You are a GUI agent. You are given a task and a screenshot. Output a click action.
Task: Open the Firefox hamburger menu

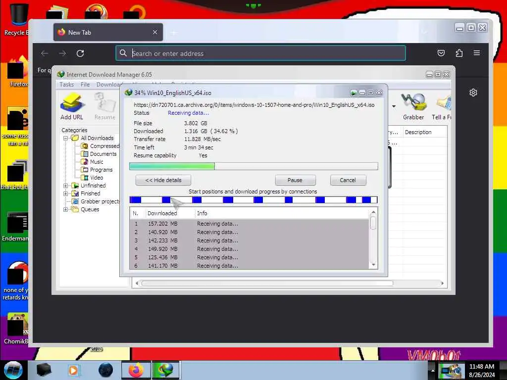coord(477,53)
